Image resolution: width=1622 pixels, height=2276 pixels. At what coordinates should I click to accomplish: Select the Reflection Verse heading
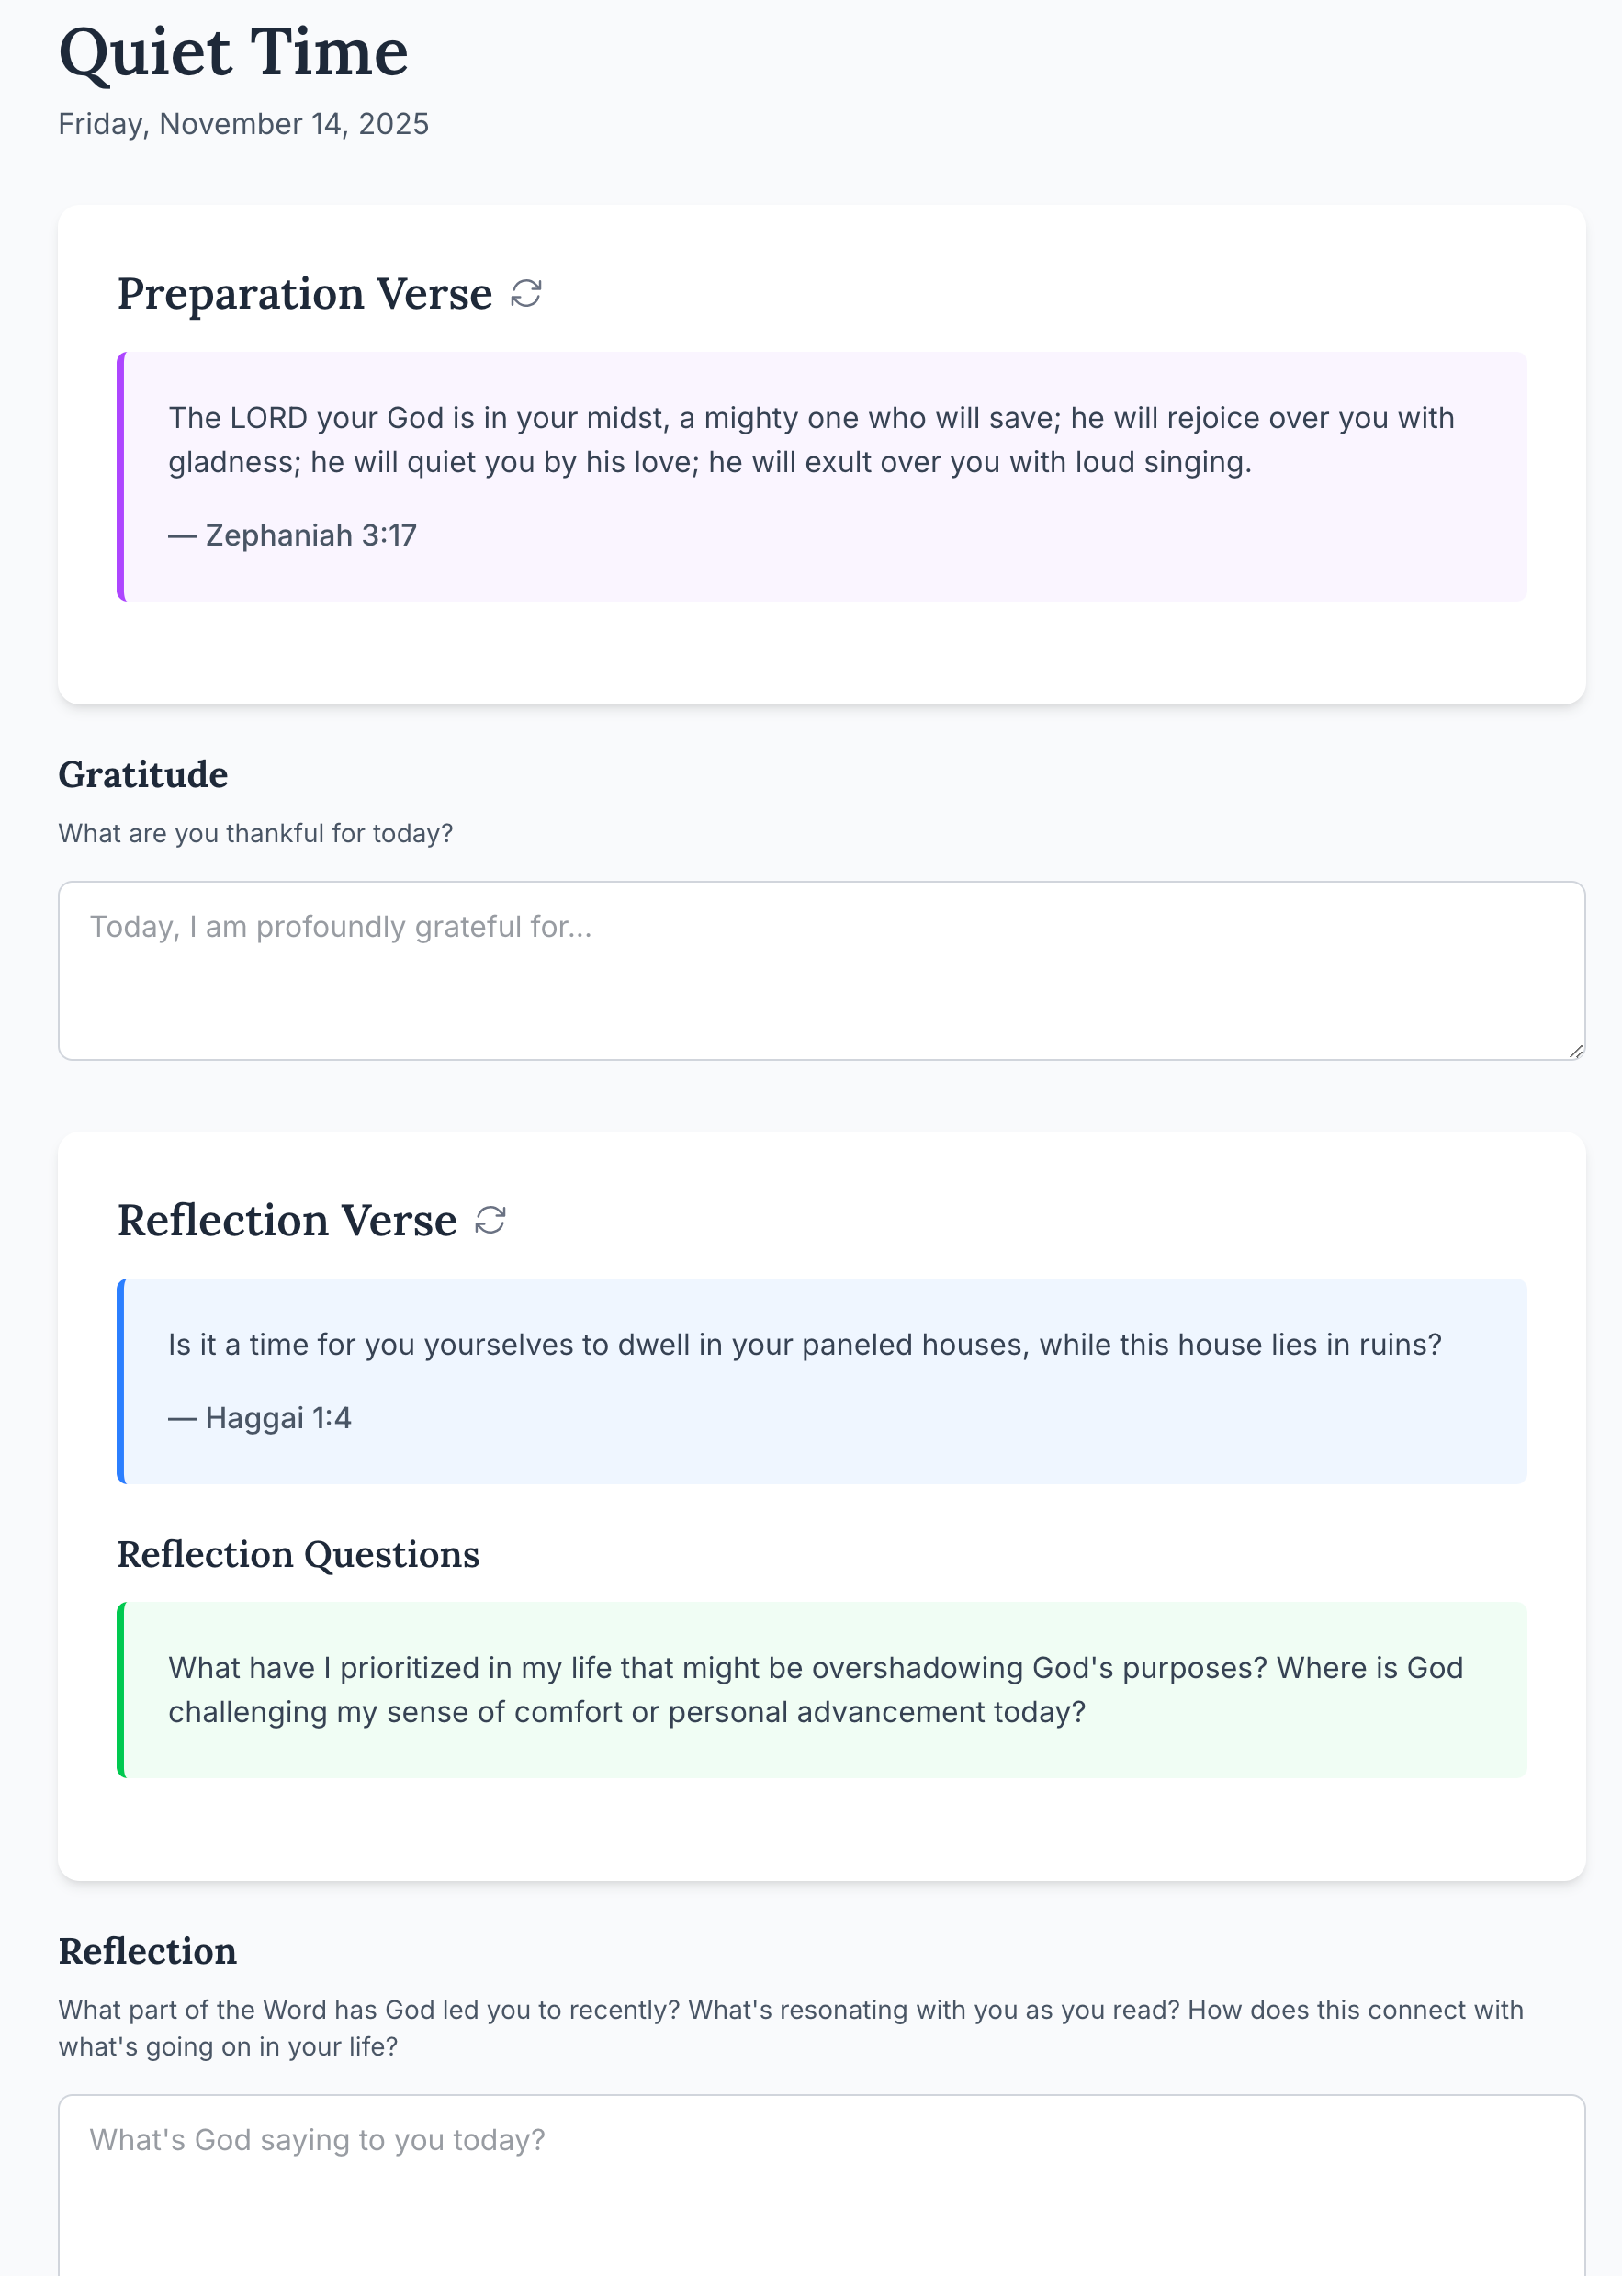[287, 1221]
